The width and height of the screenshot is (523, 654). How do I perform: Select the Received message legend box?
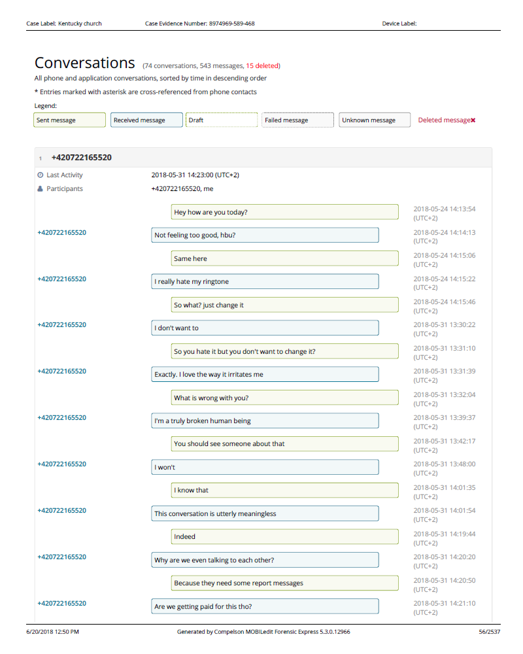(x=146, y=120)
